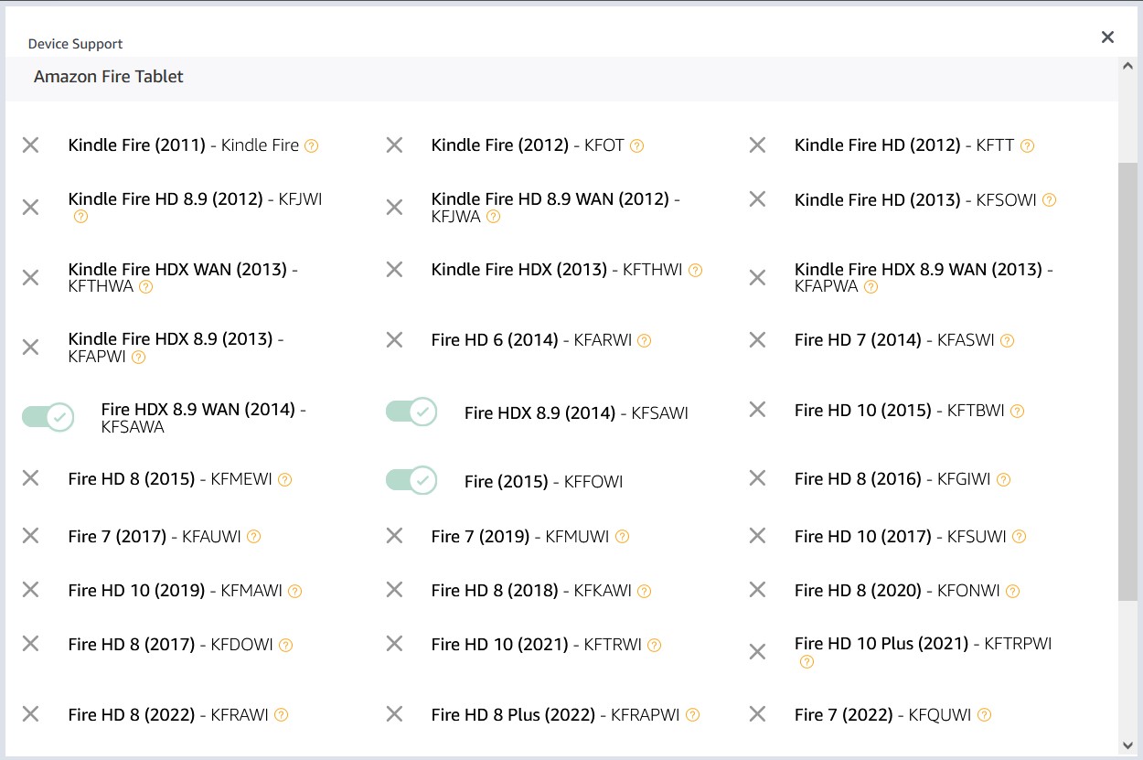Enable Fire HD 6 (2014) KFARWI support
This screenshot has height=760, width=1143.
point(394,339)
